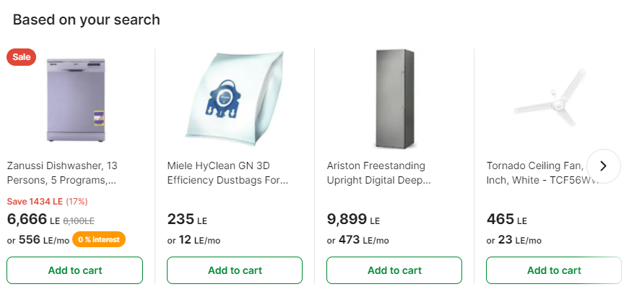Add Tornado Ceiling Fan to cart
Image resolution: width=629 pixels, height=292 pixels.
[553, 270]
